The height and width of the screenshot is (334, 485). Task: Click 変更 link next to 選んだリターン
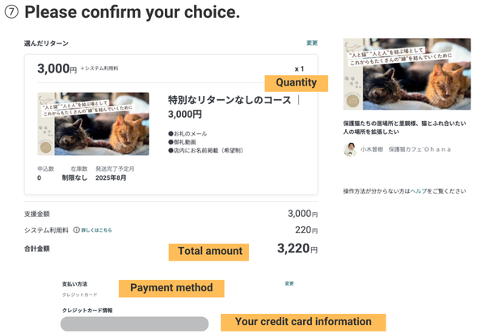312,42
